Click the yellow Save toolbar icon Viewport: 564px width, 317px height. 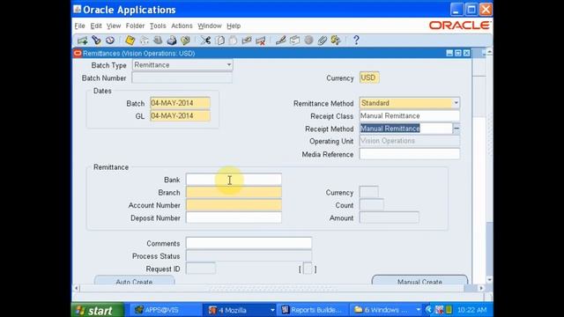tap(130, 41)
